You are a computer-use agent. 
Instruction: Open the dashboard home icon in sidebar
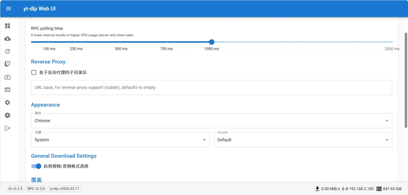[x=8, y=26]
